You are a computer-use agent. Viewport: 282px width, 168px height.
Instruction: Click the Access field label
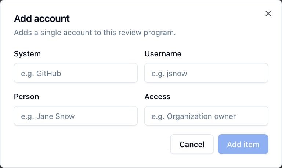158,97
